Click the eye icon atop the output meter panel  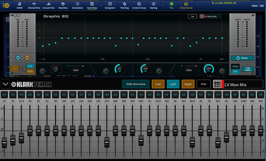(253, 15)
